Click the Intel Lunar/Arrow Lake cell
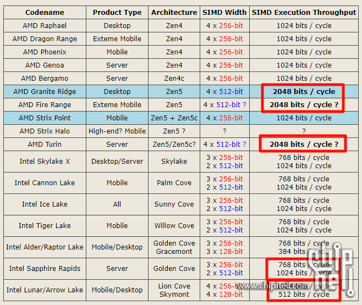 tap(45, 290)
